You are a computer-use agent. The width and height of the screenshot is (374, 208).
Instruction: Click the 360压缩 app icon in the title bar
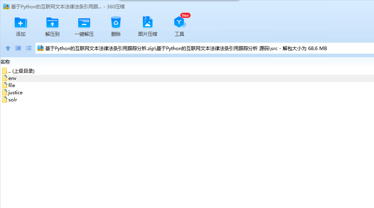coord(6,7)
